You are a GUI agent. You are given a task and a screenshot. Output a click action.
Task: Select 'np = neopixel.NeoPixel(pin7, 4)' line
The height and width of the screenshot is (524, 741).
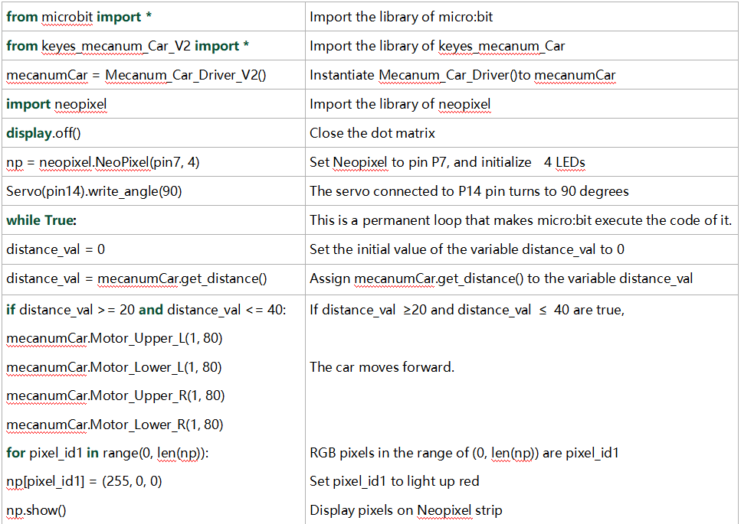[x=103, y=163]
